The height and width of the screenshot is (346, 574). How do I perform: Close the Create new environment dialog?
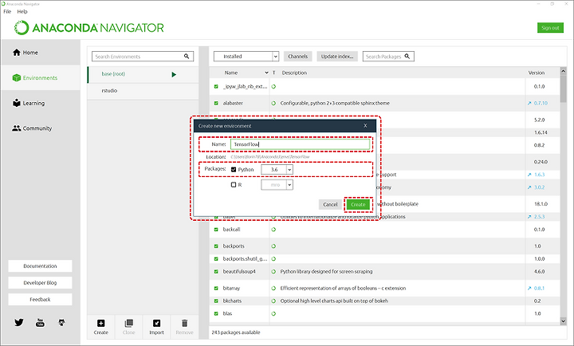point(365,126)
